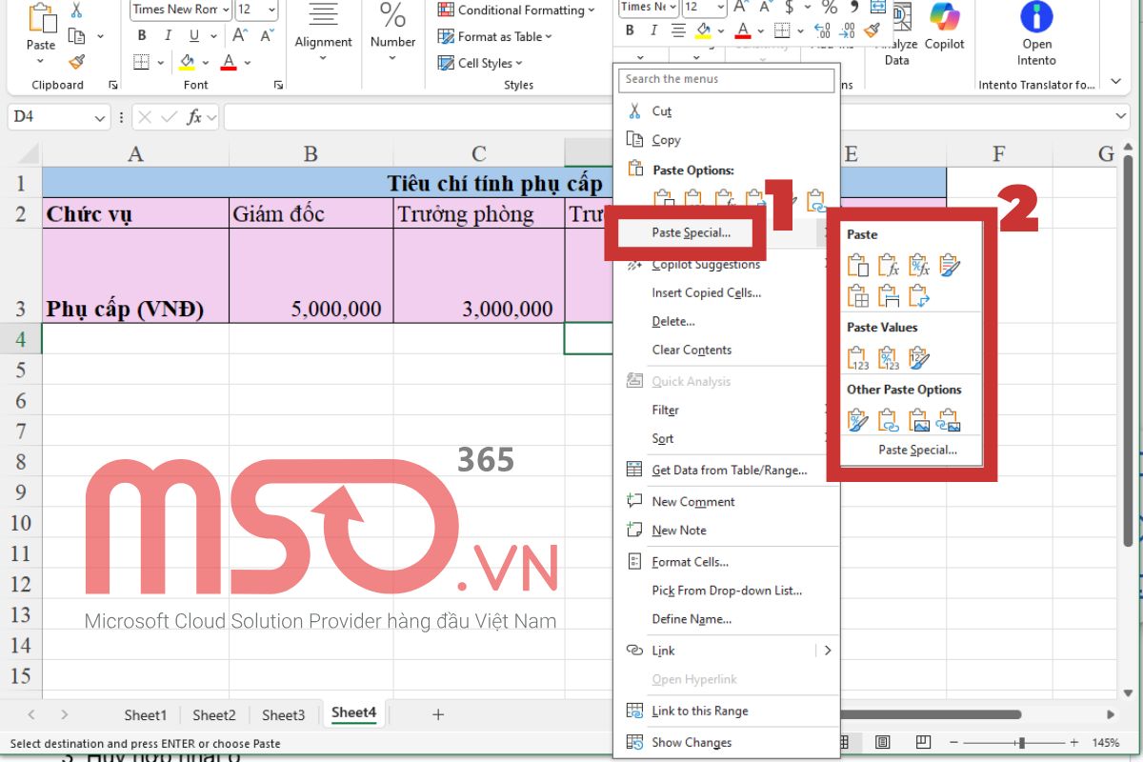Switch to the Sheet2 tab
The height and width of the screenshot is (762, 1143).
[214, 714]
